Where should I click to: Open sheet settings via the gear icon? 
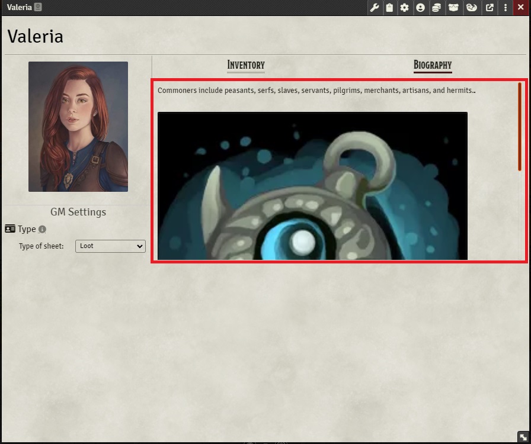pos(404,8)
